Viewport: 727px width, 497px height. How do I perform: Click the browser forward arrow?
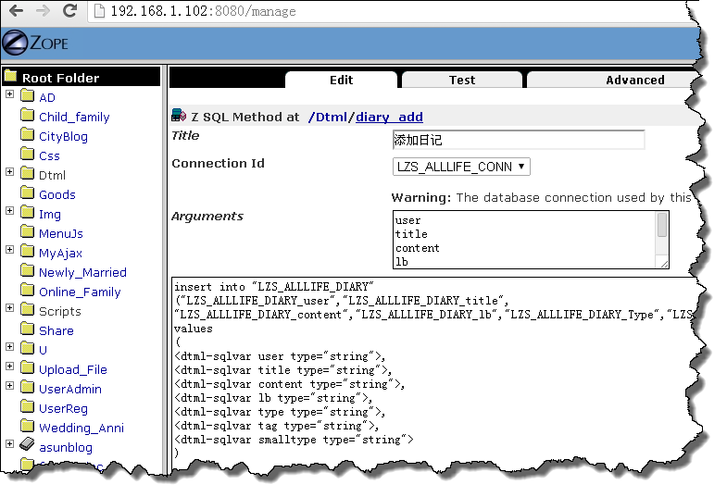click(x=43, y=11)
